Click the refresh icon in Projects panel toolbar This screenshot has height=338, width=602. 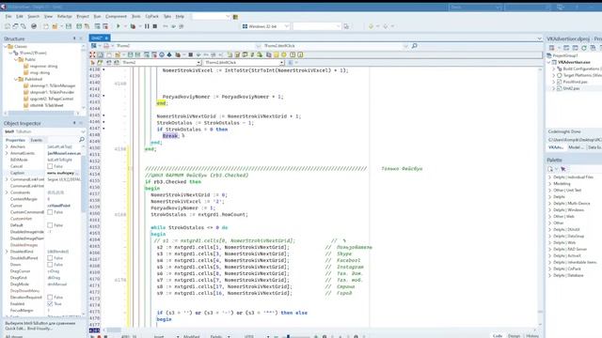pos(584,48)
